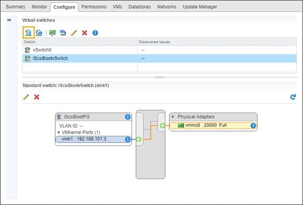Expand the left navigation pane
The image size is (303, 205).
coord(9,20)
